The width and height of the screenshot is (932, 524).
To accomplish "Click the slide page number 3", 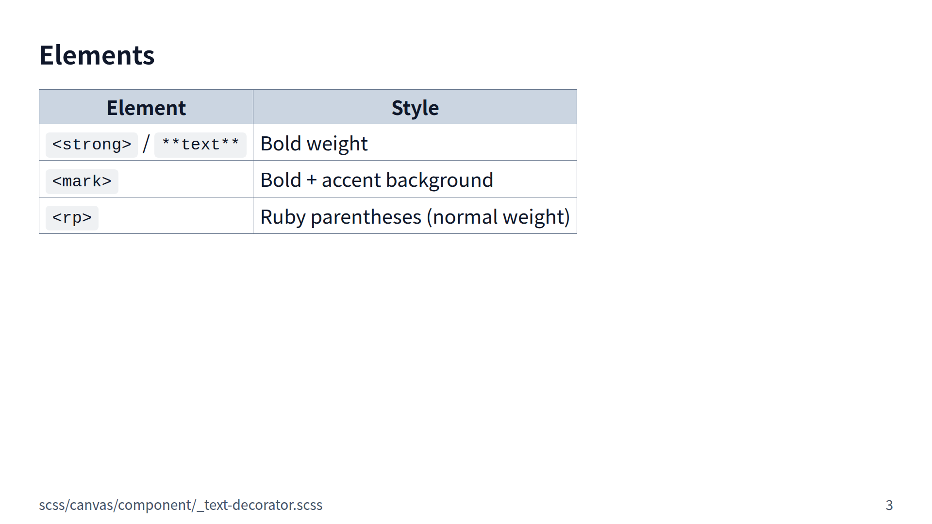I will (889, 505).
